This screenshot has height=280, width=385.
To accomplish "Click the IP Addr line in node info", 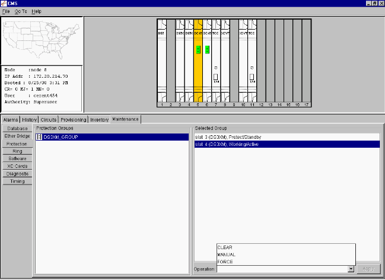I will pos(36,76).
